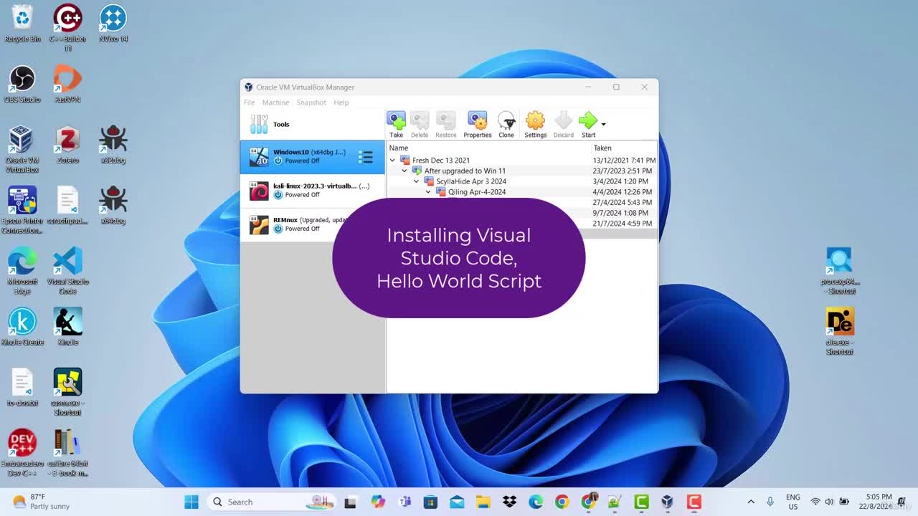918x516 pixels.
Task: Open VM Settings gear icon
Action: click(x=535, y=125)
